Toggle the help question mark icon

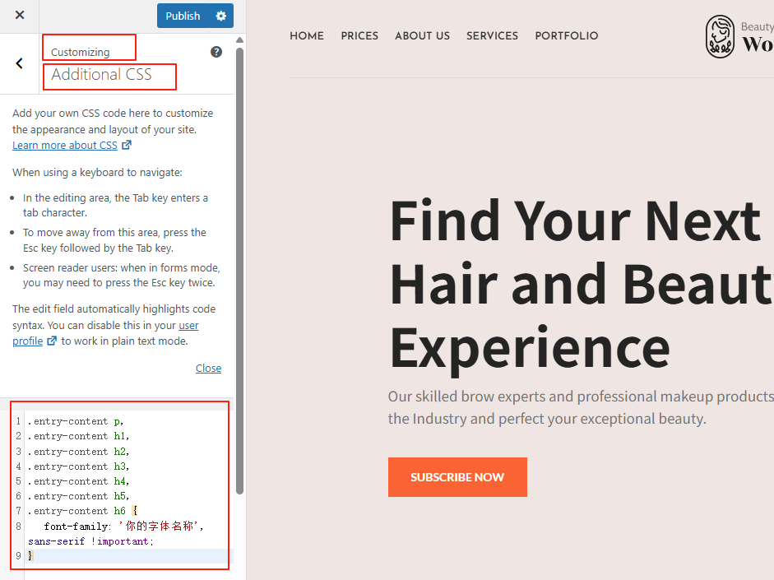[x=216, y=52]
